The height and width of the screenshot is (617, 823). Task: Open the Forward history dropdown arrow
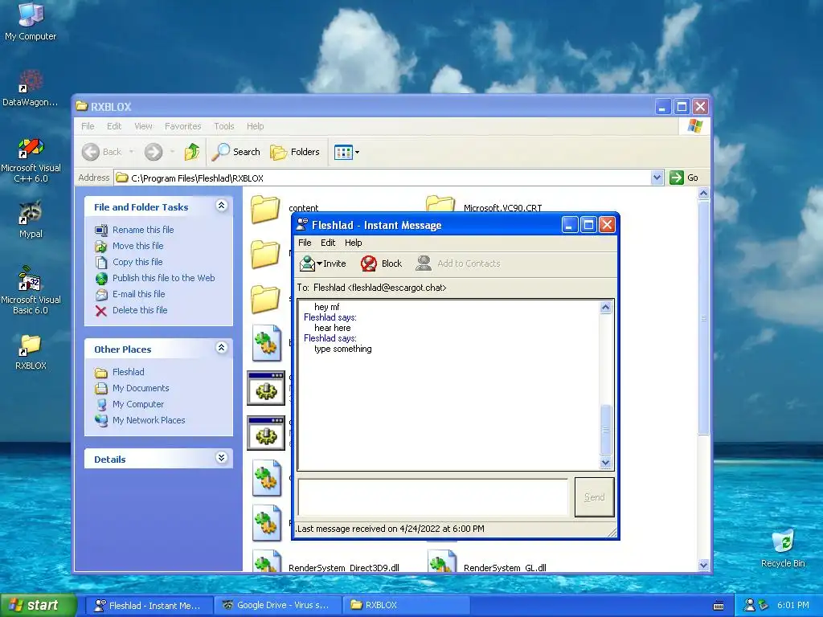tap(172, 152)
